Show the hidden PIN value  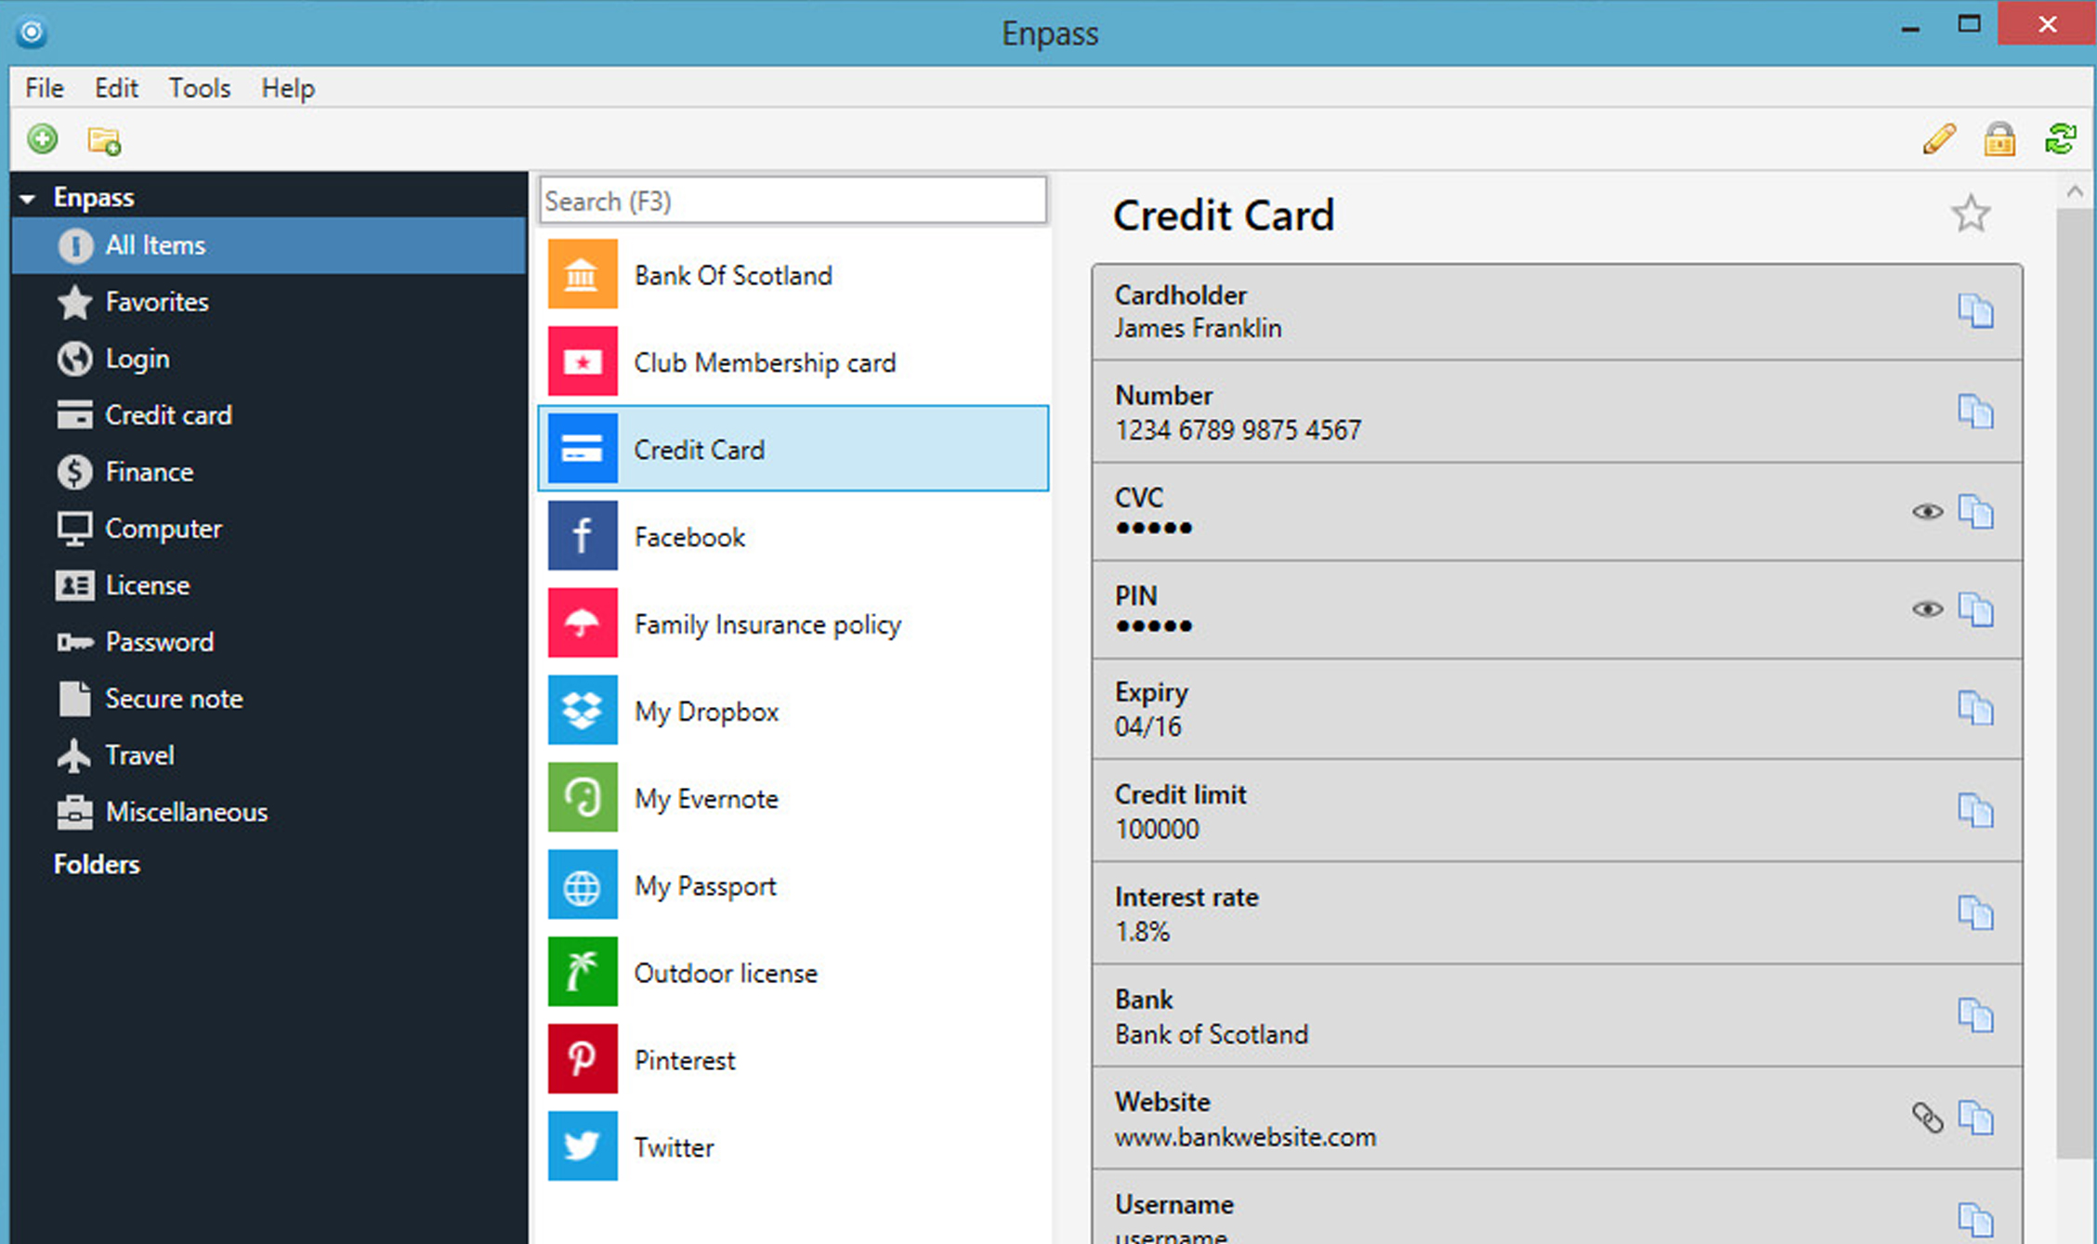tap(1927, 609)
